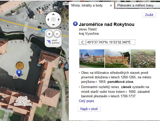This screenshot has height=121, width=160.
Task: Open the Celý popis link
Action: tap(86, 101)
